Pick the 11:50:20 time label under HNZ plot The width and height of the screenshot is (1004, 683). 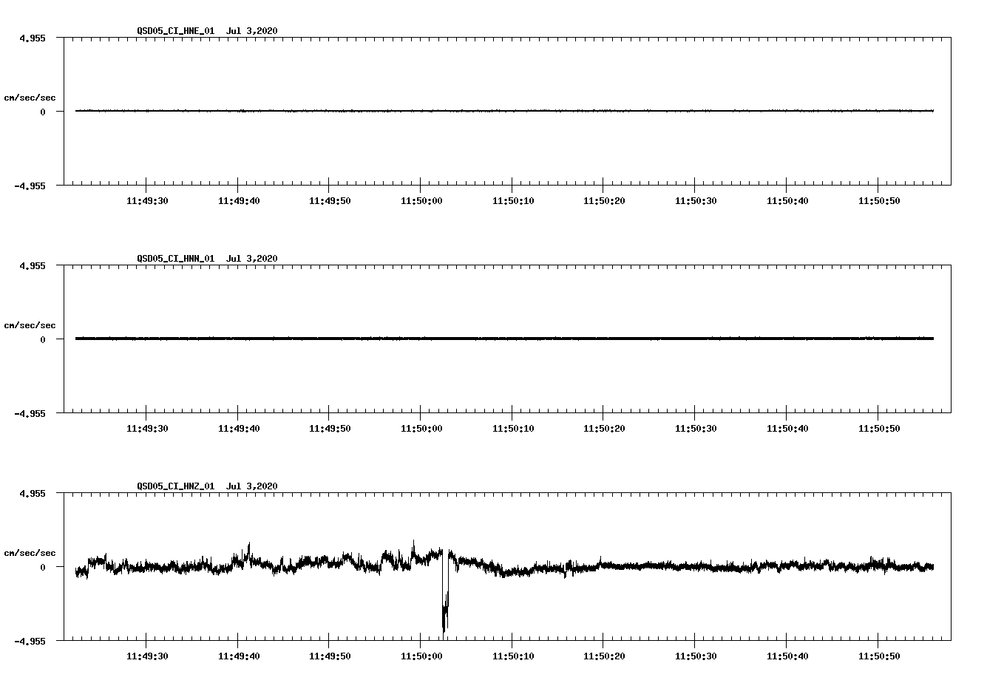pyautogui.click(x=604, y=656)
